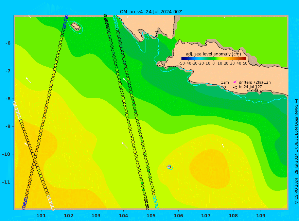Click latitude axis label -6

[8, 43]
